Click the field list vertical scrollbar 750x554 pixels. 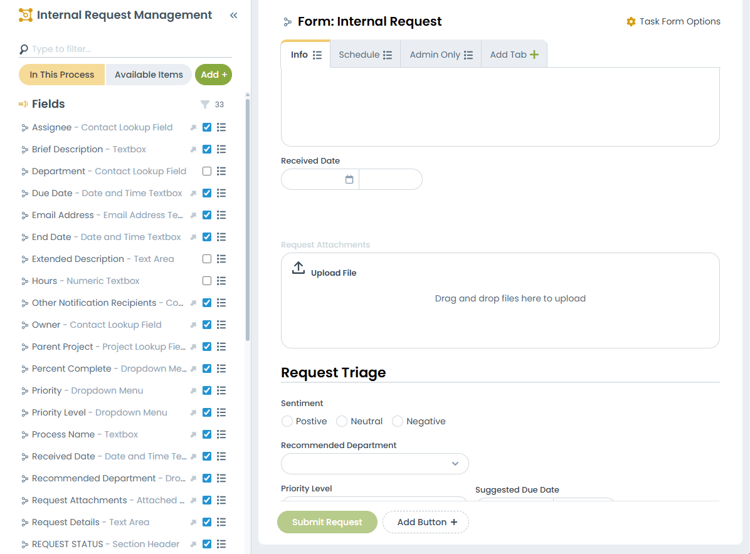coord(247,220)
